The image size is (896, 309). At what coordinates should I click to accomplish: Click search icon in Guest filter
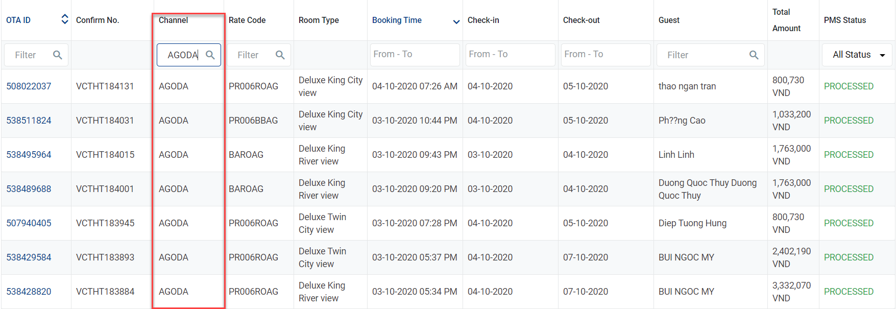[x=754, y=55]
